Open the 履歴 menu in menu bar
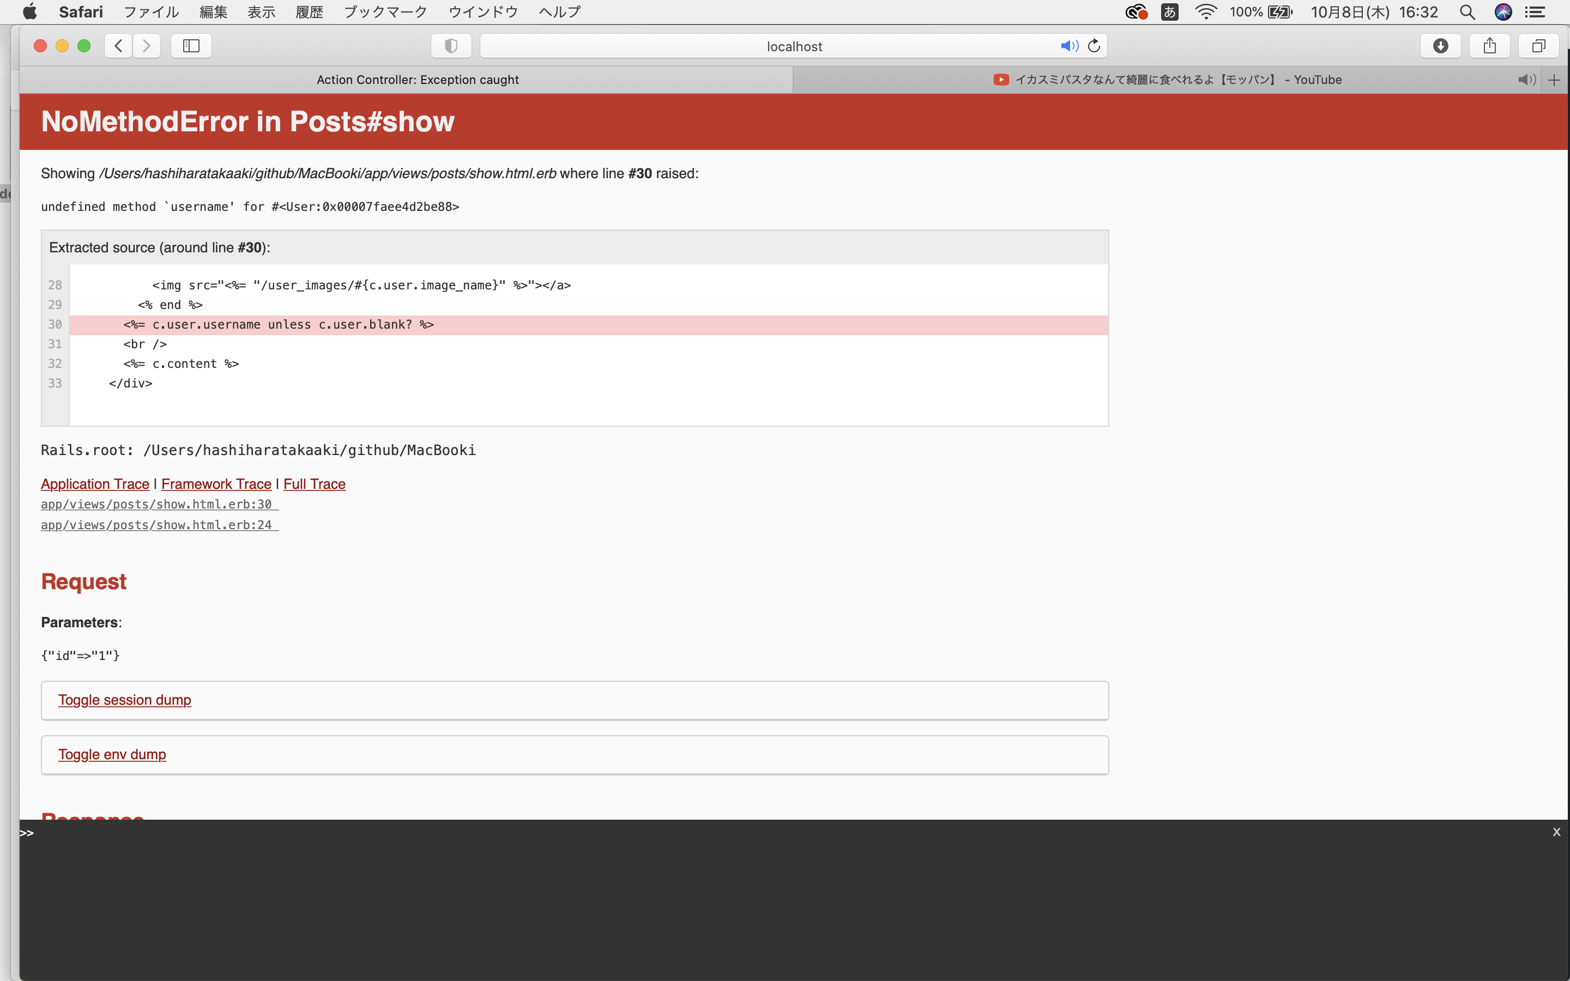This screenshot has height=981, width=1570. click(x=309, y=11)
